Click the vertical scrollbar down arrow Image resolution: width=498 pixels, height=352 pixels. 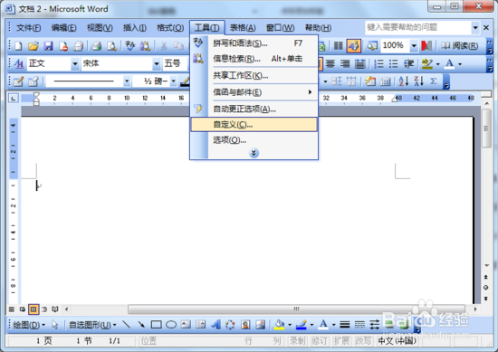pyautogui.click(x=486, y=265)
